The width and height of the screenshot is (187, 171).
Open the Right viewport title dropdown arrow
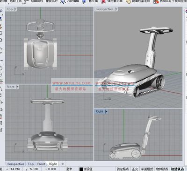coord(107,111)
